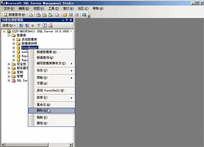Expand the Replication (复制) folder
The image size is (204, 147).
9,72
